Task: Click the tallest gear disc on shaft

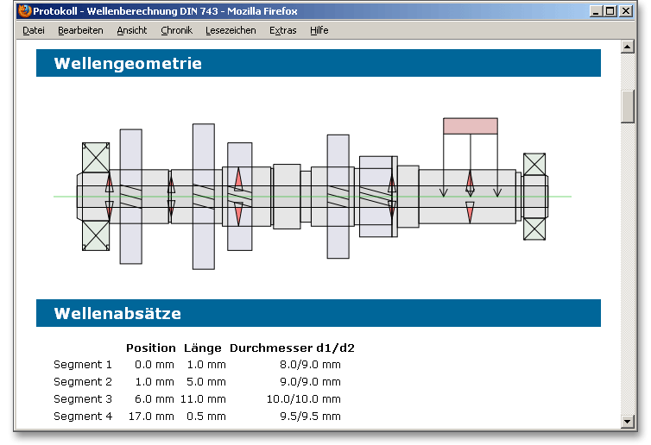Action: coord(203,196)
